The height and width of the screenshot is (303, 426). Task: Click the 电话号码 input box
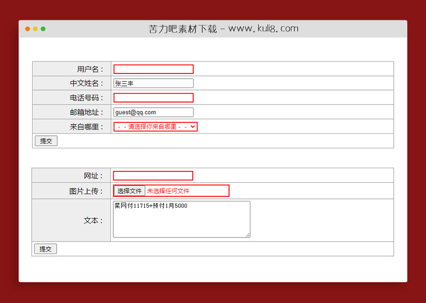coord(153,97)
